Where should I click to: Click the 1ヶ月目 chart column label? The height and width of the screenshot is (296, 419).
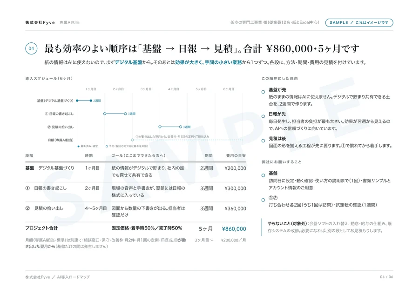(x=91, y=89)
